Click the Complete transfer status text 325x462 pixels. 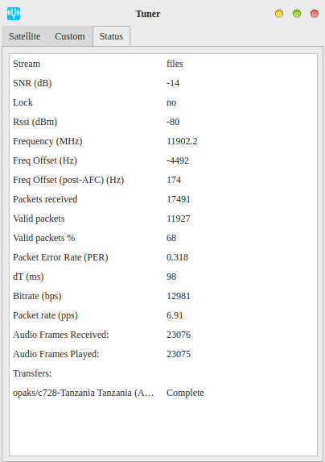tap(185, 393)
